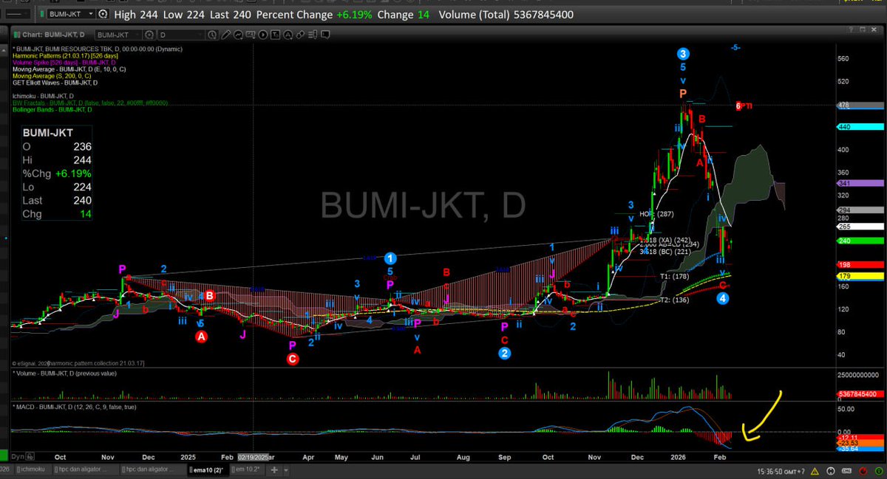Switch to the 'em 10.2*' page tab
The width and height of the screenshot is (887, 479).
pos(247,469)
